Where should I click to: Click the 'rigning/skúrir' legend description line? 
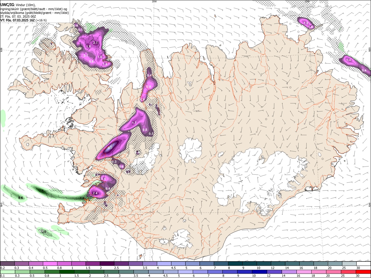click(33, 9)
